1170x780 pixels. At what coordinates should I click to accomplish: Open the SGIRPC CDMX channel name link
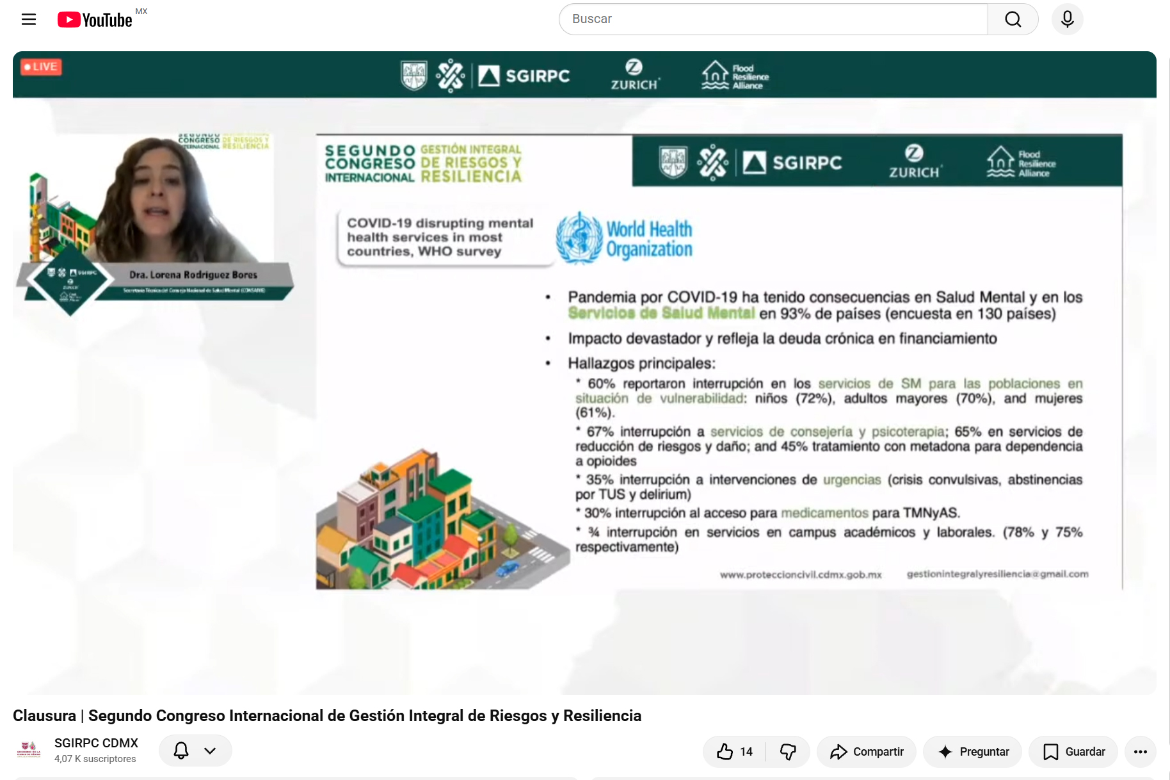96,743
